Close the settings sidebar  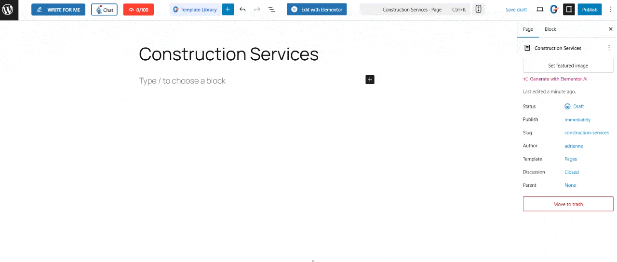click(x=610, y=29)
